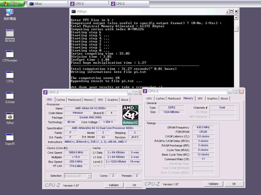Click the AMD 64 Athlon X2 logo

click(130, 115)
